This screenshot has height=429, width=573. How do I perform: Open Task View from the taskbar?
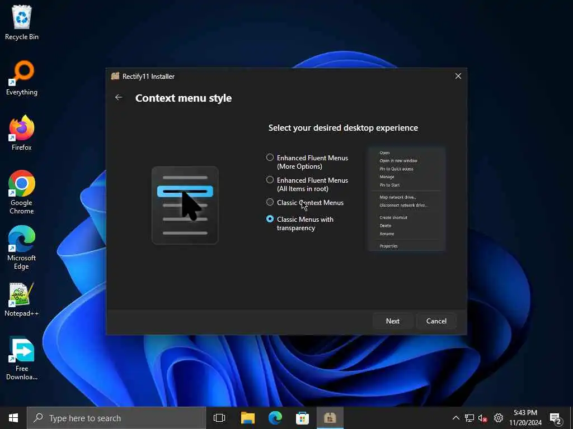219,418
